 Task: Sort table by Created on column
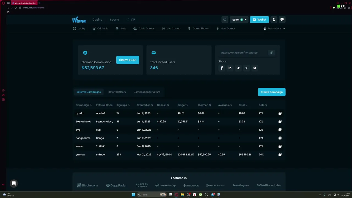pyautogui.click(x=145, y=105)
